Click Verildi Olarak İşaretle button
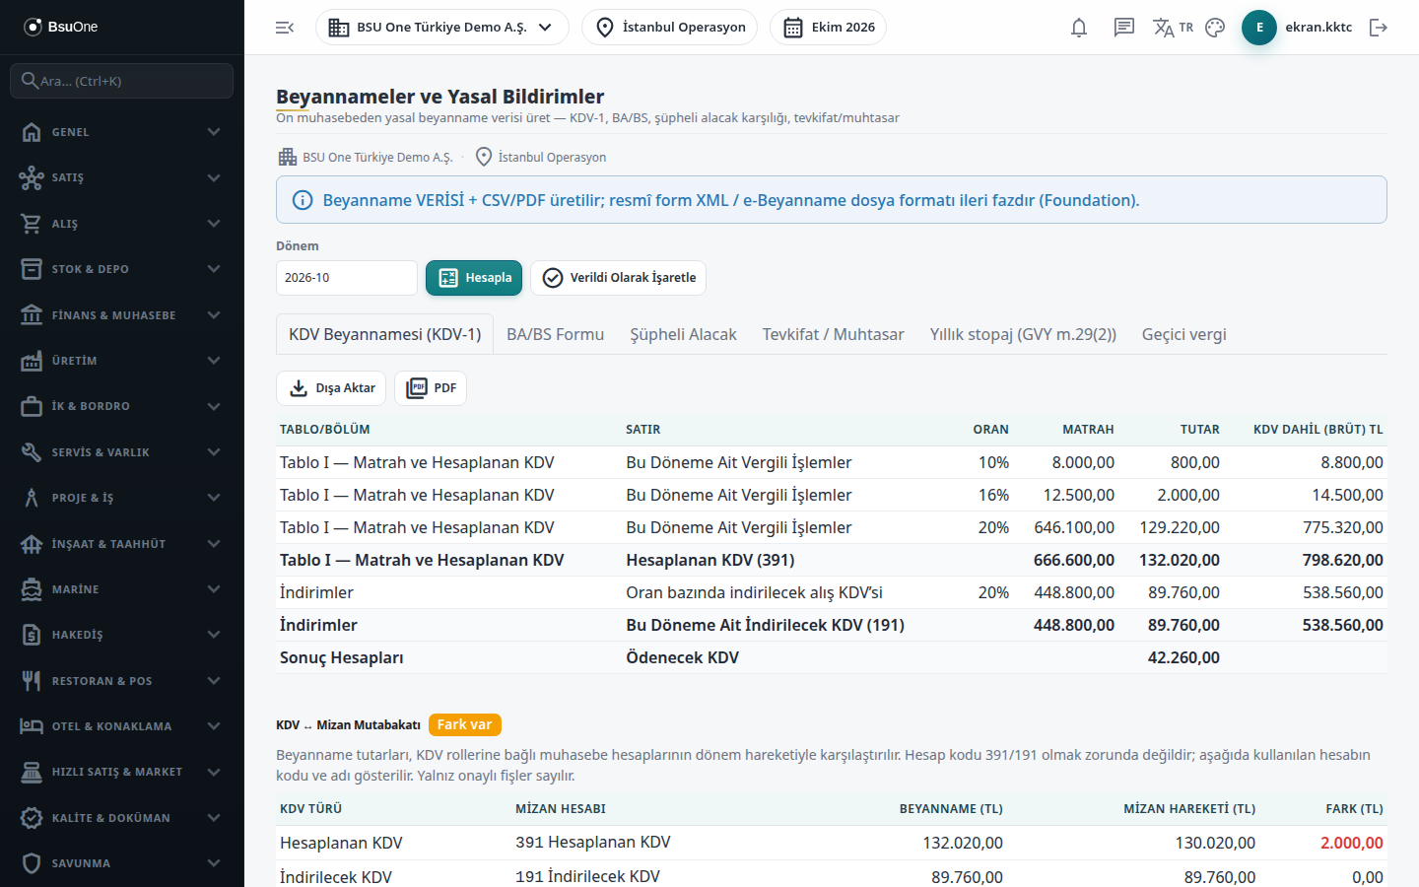The image size is (1419, 887). pos(618,278)
